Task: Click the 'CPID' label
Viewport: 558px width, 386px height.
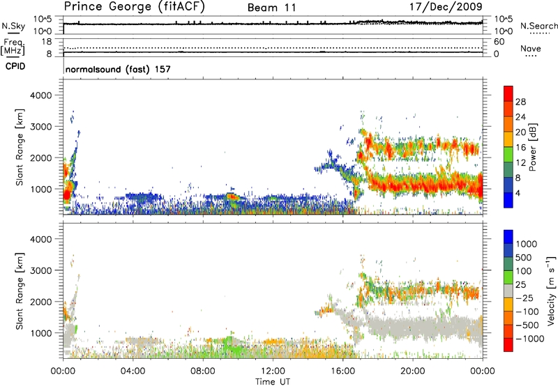Action: pos(15,66)
